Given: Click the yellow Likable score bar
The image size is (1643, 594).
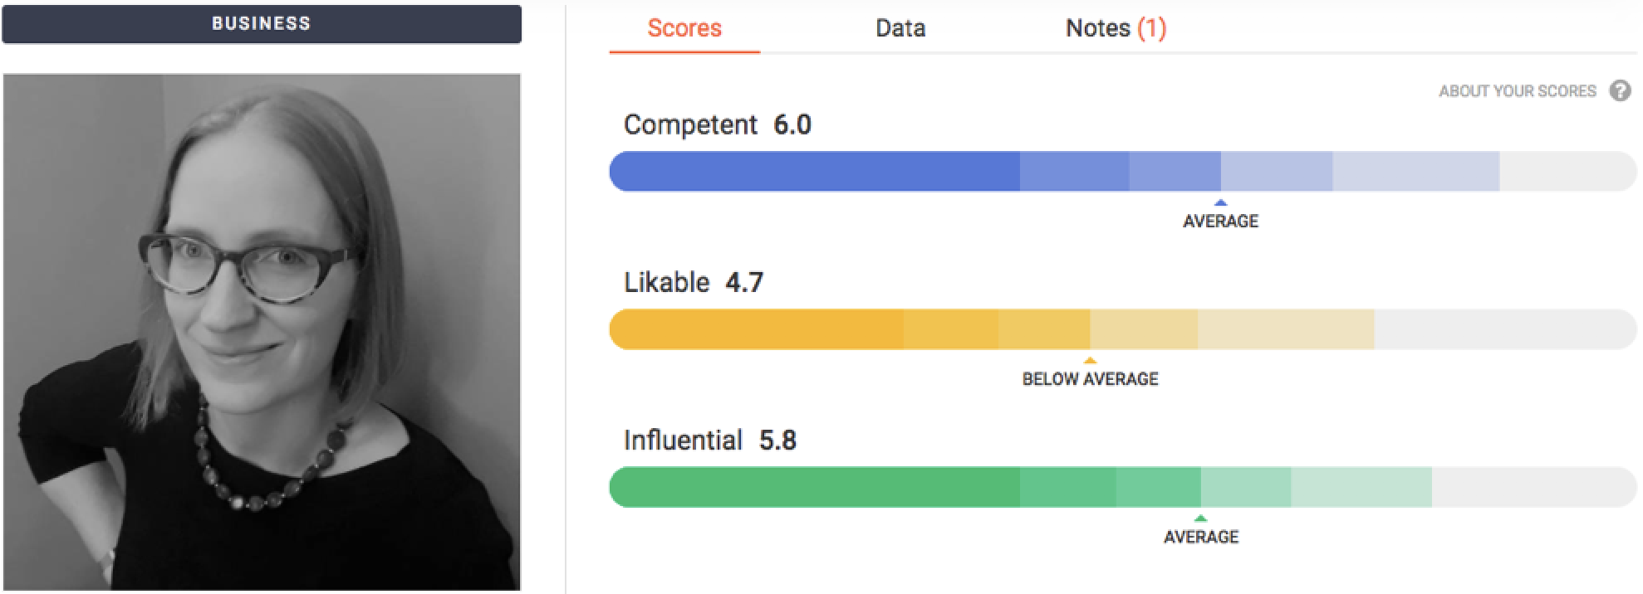Looking at the screenshot, I should pyautogui.click(x=1122, y=329).
